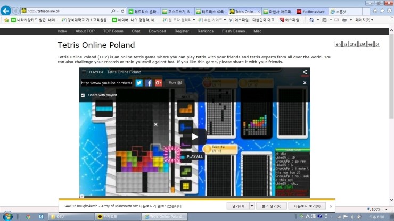Open the Misc menu item
The width and height of the screenshot is (394, 221).
click(257, 31)
